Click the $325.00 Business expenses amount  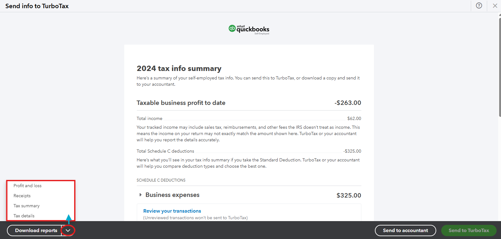pyautogui.click(x=348, y=195)
